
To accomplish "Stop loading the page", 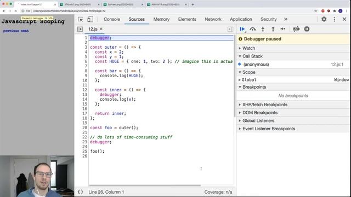I will click(15, 11).
